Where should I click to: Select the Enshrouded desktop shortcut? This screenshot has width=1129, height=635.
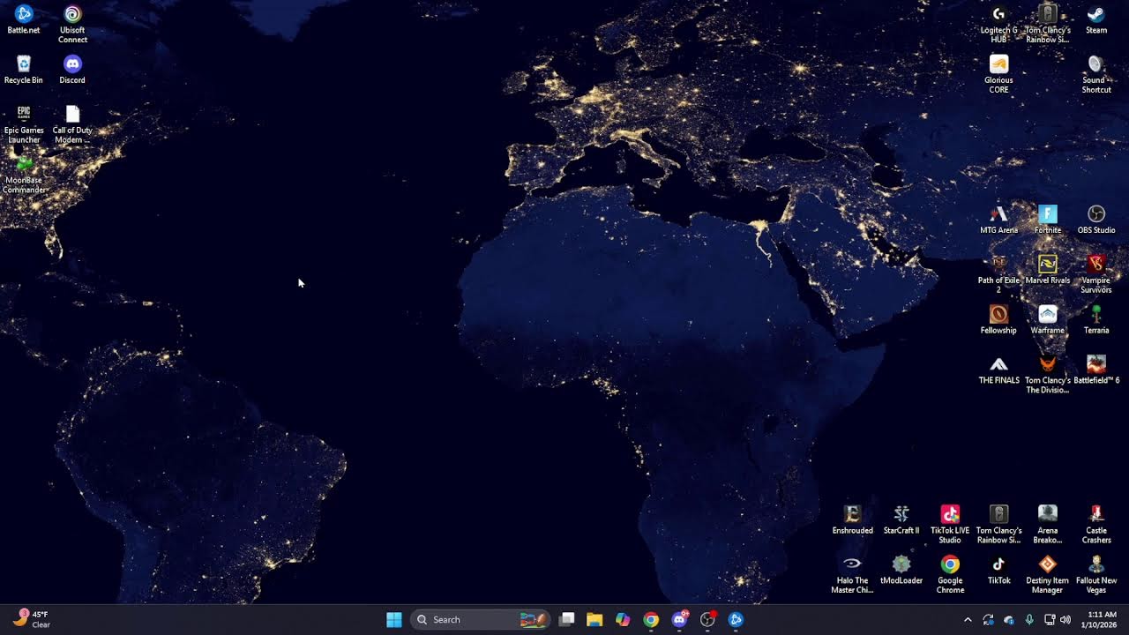852,520
